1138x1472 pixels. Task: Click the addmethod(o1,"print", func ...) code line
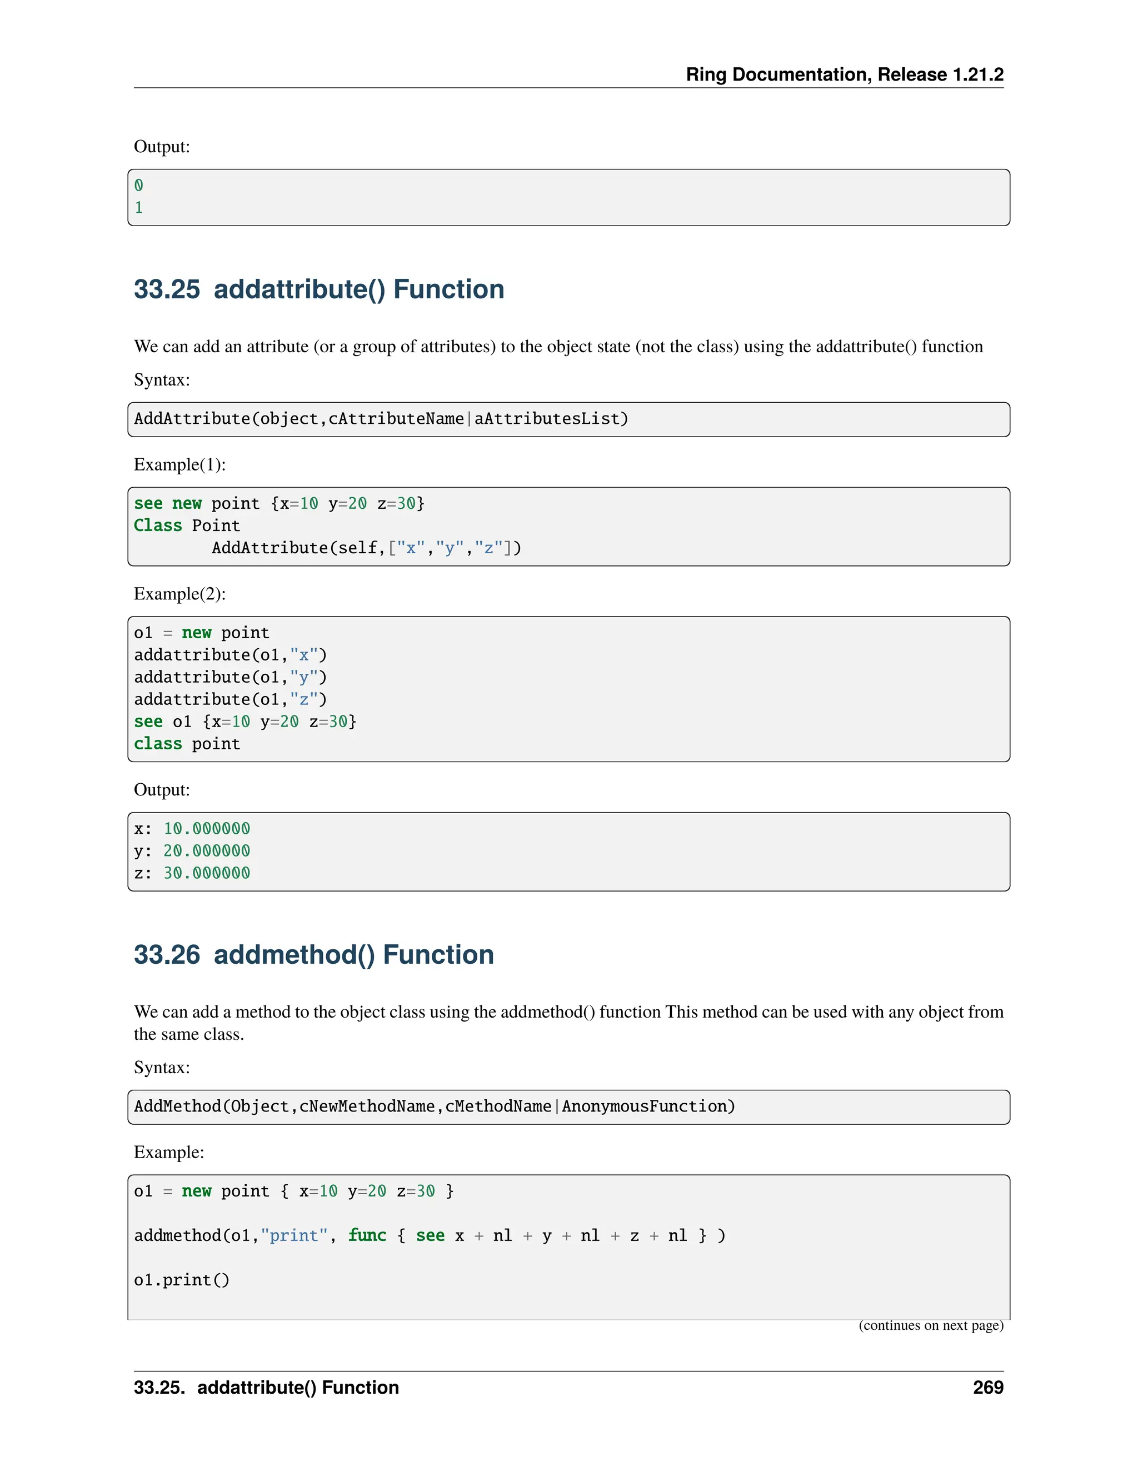[x=430, y=1235]
